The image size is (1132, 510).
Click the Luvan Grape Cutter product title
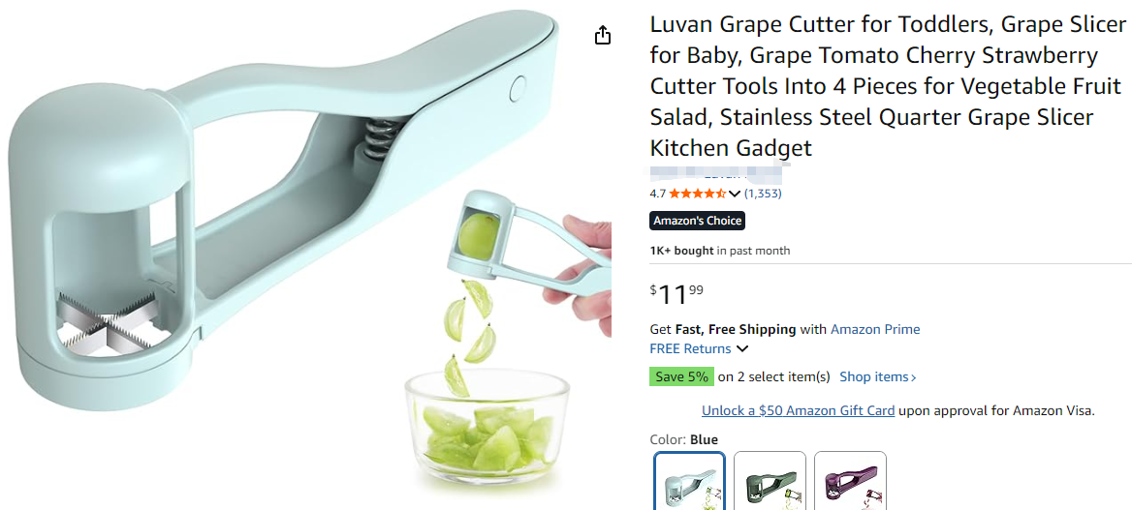[888, 86]
